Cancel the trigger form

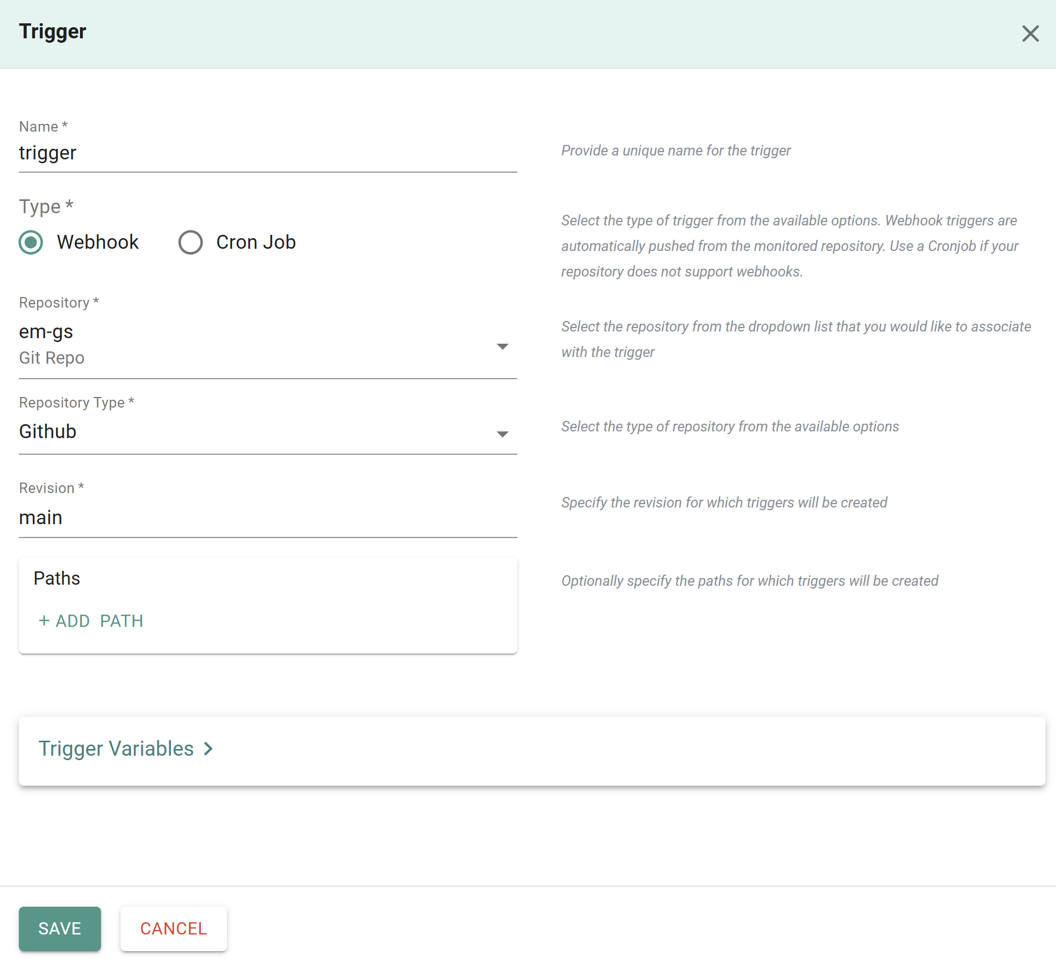click(x=173, y=928)
